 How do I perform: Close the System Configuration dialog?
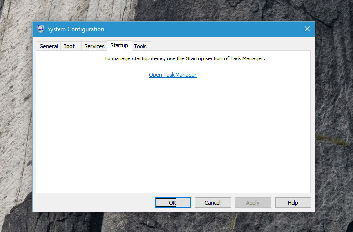(x=307, y=29)
